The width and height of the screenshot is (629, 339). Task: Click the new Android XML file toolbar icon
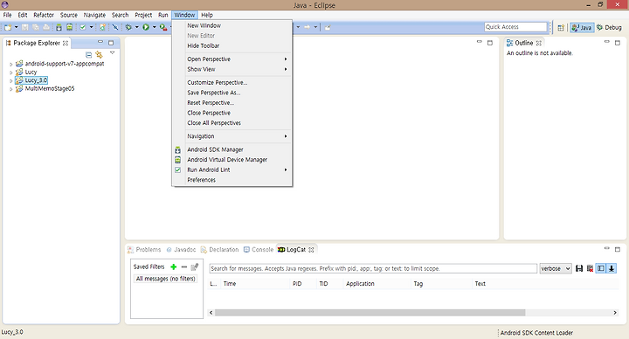[103, 27]
